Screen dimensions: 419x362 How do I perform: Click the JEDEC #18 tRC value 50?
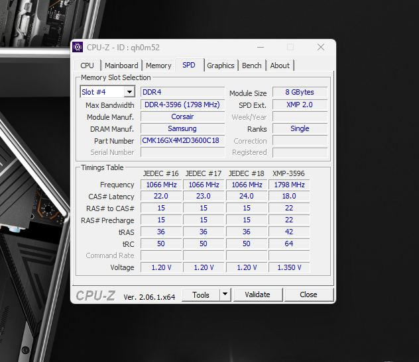tap(247, 244)
